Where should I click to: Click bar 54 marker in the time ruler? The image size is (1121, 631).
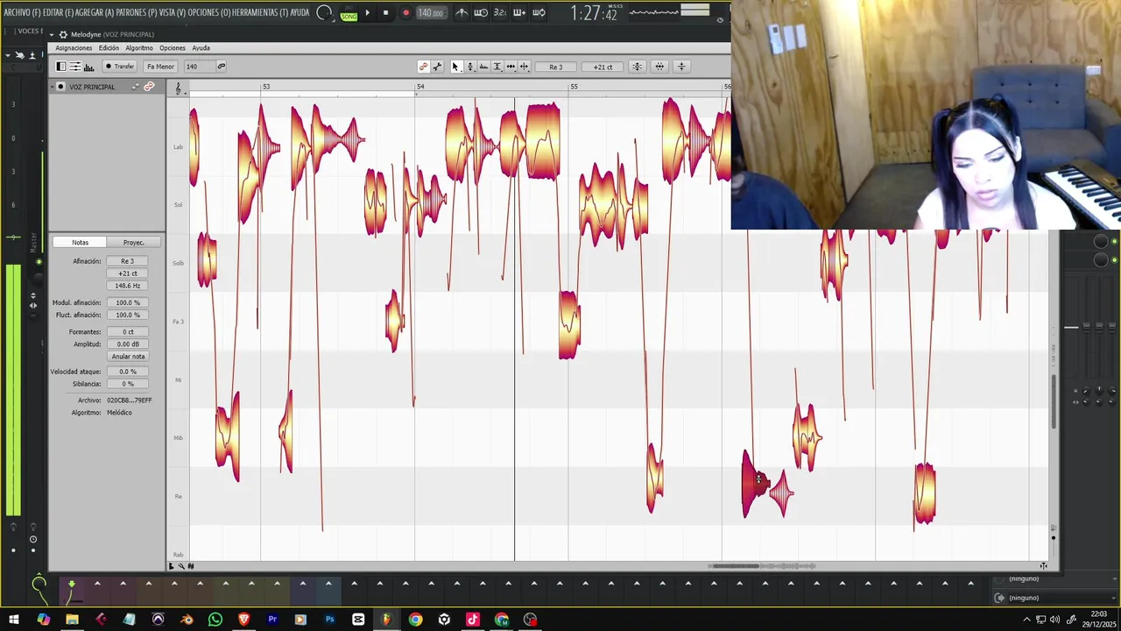pos(420,87)
